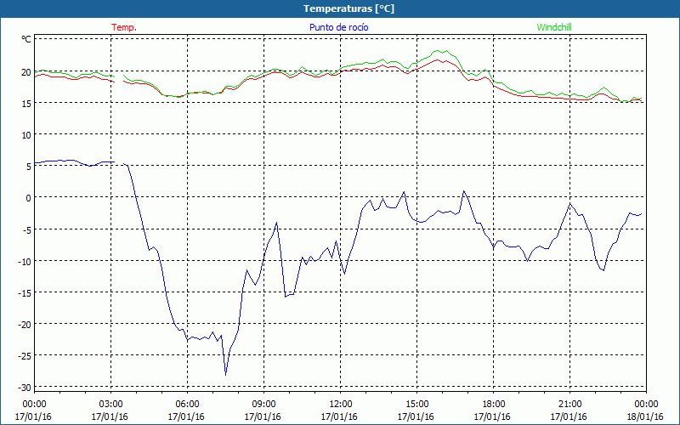The image size is (680, 425).
Task: Click the 'Windchill' green legend label
Action: pyautogui.click(x=554, y=27)
